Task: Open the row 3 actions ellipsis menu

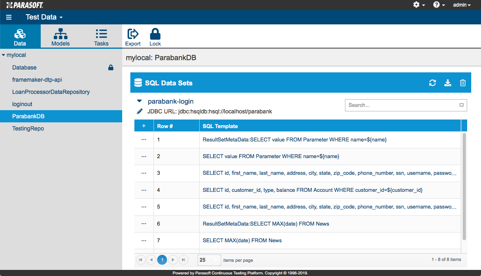Action: click(144, 173)
